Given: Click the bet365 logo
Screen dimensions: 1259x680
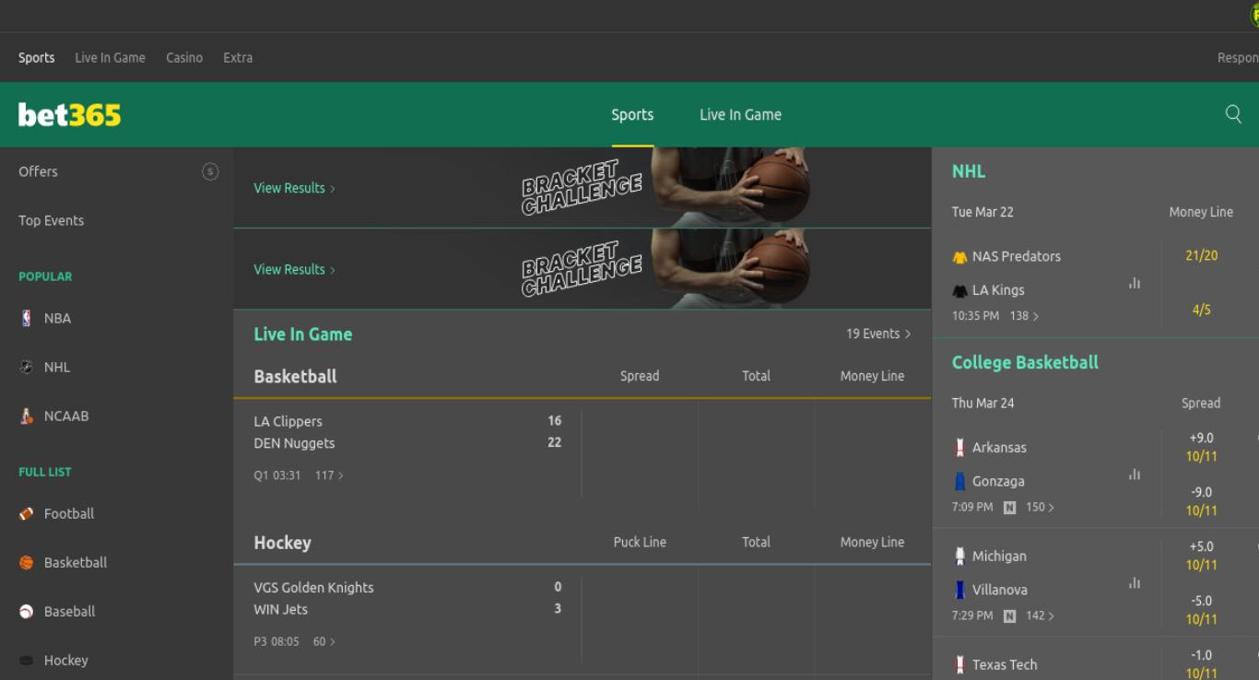Looking at the screenshot, I should [x=69, y=115].
